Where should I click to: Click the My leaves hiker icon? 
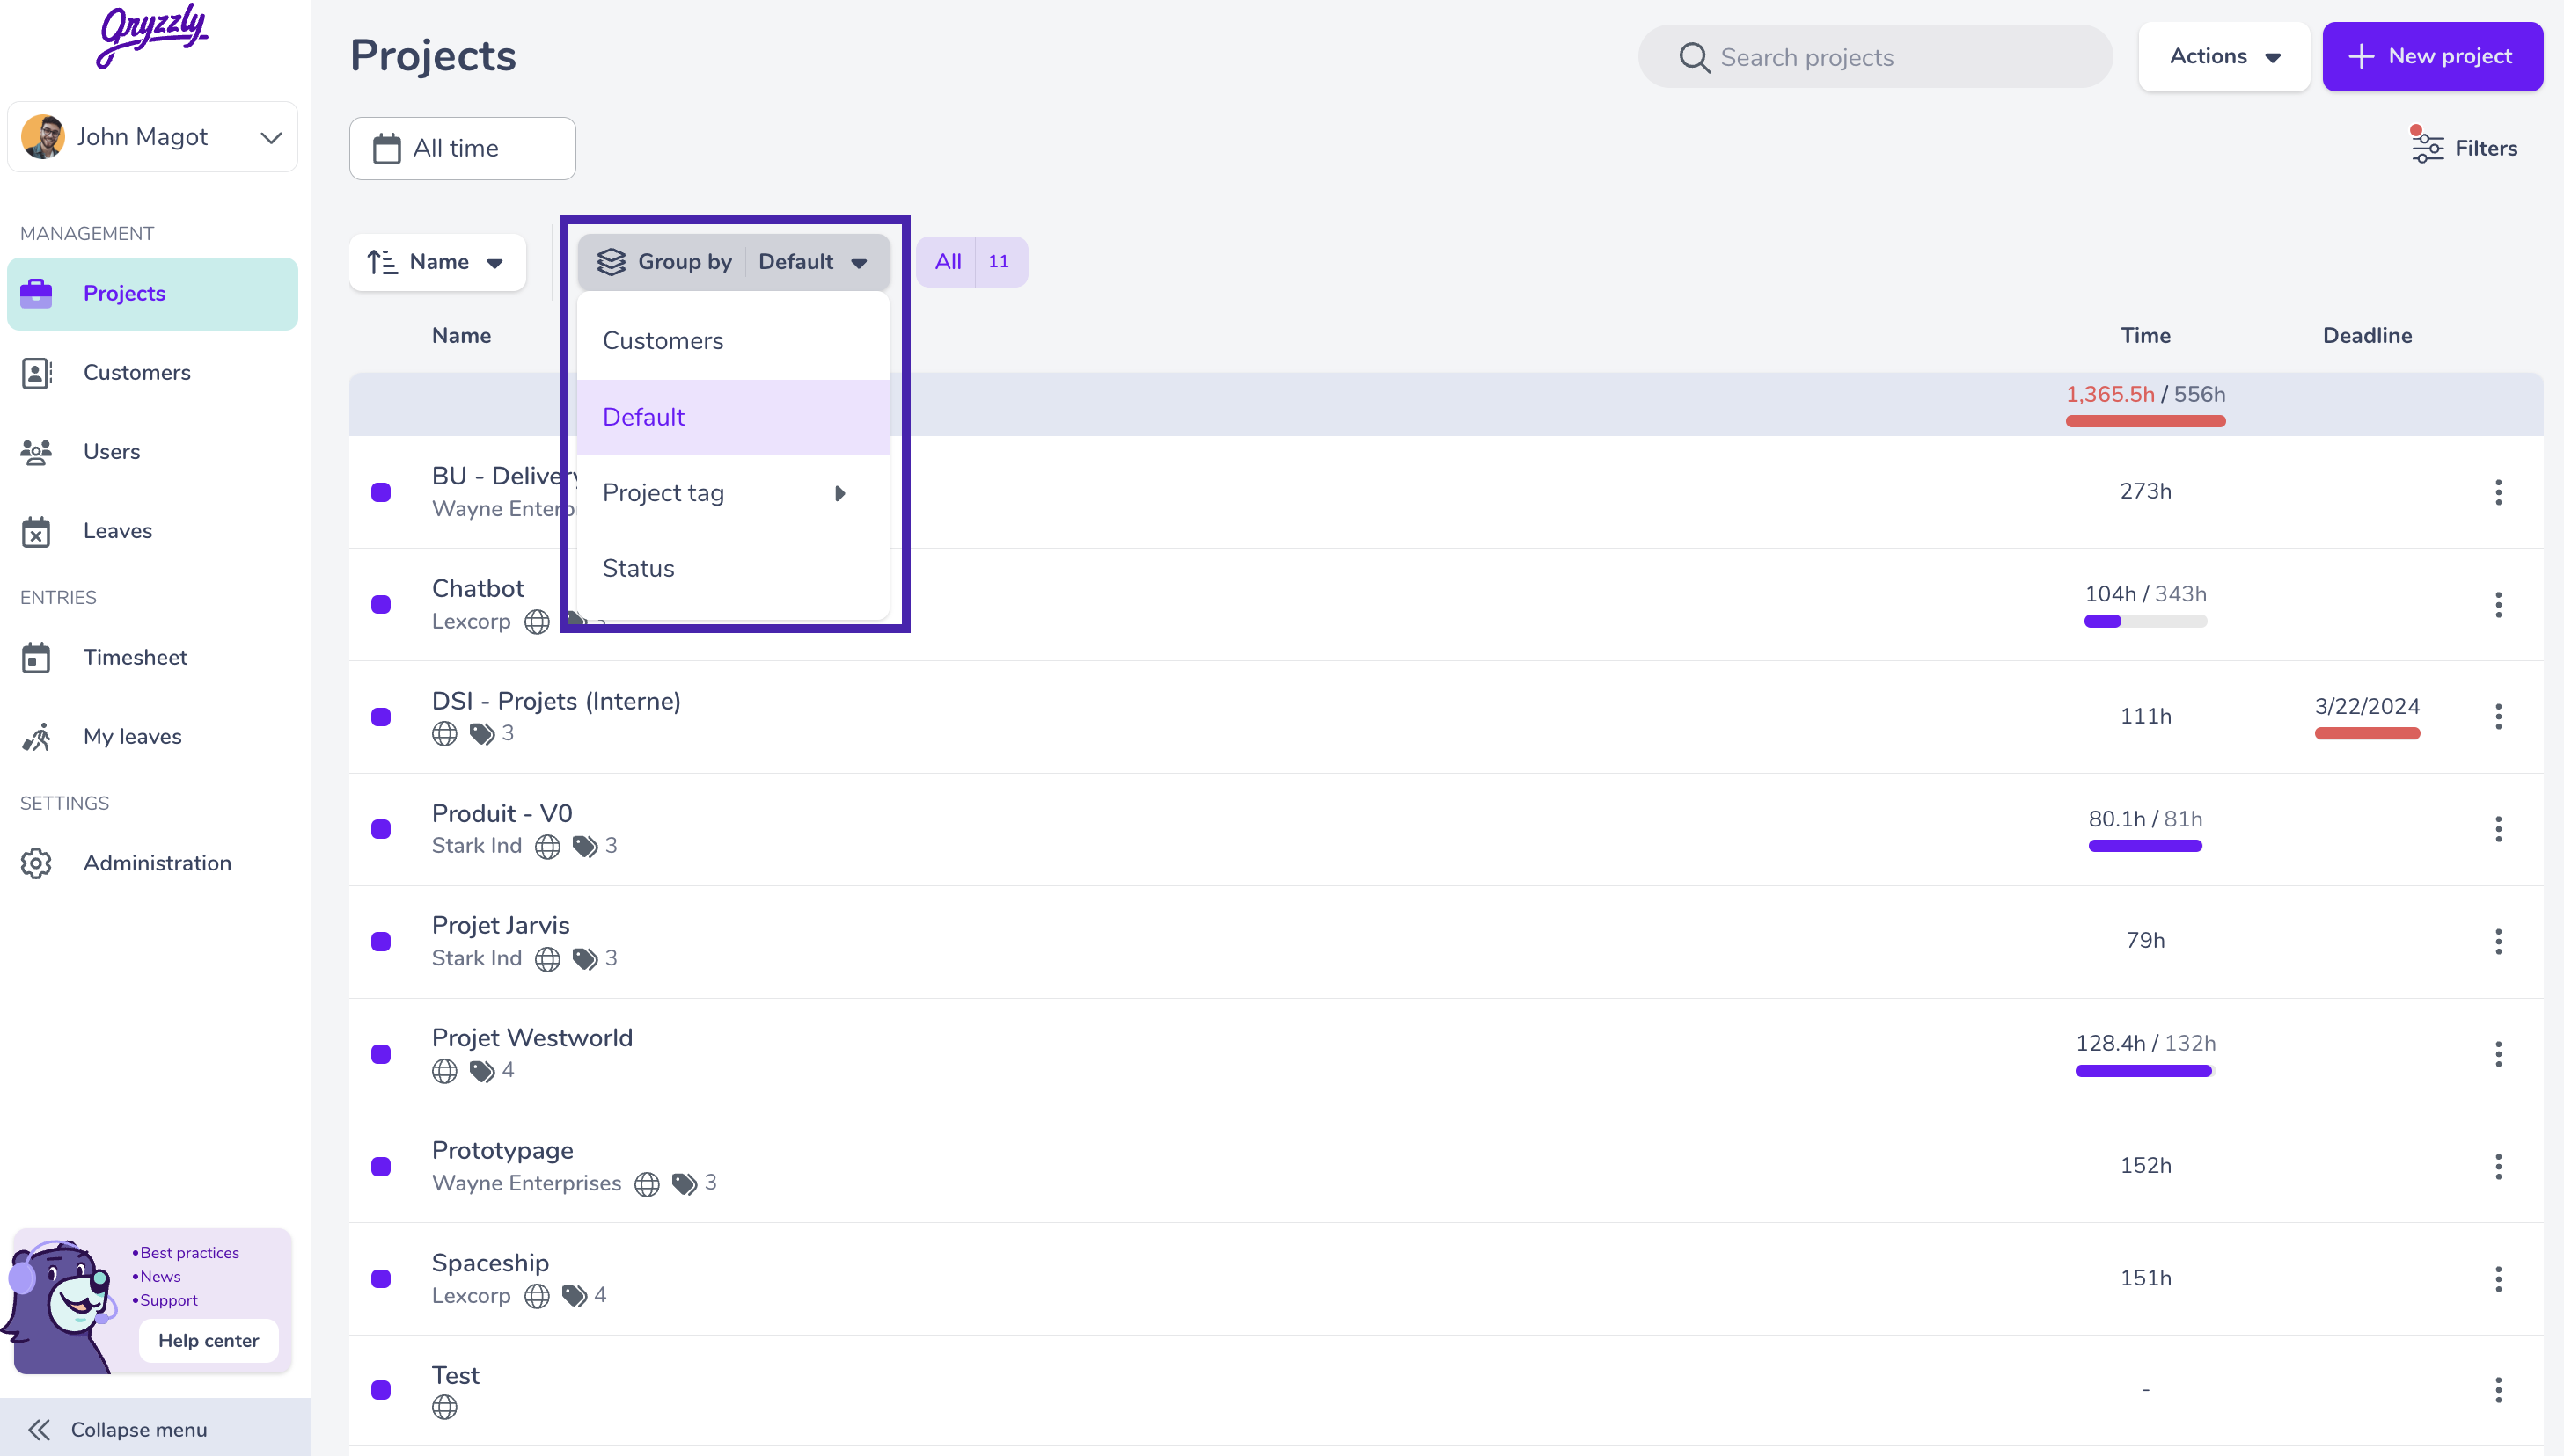click(36, 737)
